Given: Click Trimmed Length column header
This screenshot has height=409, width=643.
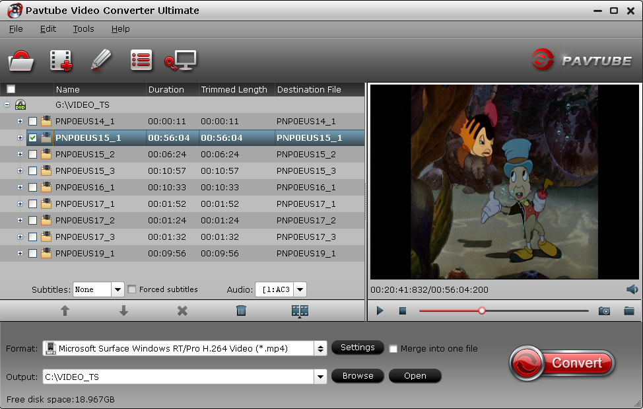Looking at the screenshot, I should (236, 89).
